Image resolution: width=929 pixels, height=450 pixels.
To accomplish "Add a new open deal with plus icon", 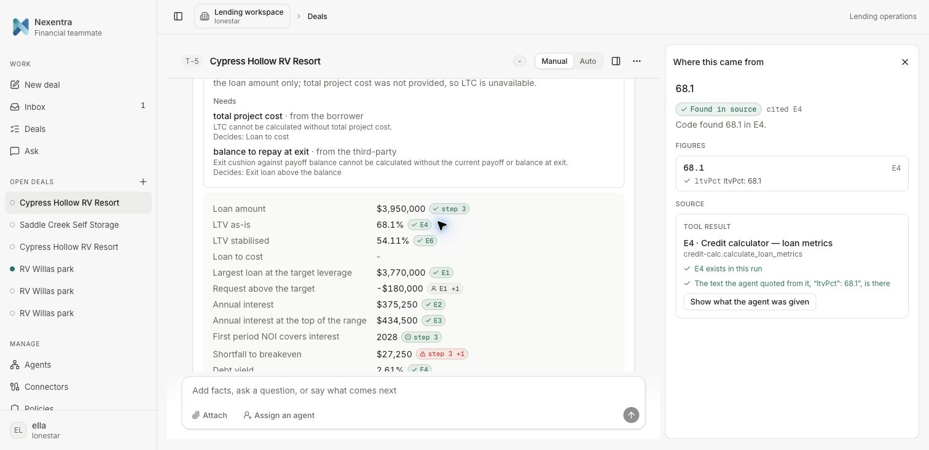I will click(x=143, y=182).
